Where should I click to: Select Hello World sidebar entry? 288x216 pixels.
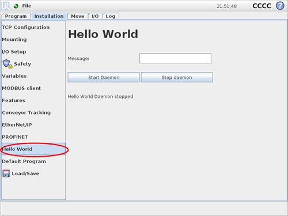coord(33,149)
